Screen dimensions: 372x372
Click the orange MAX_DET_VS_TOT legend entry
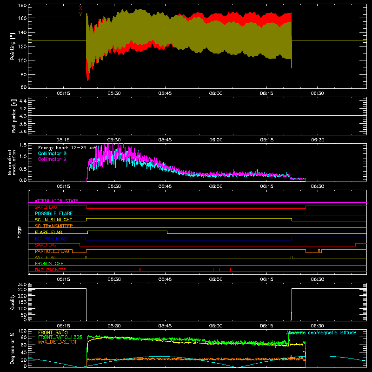(58, 342)
